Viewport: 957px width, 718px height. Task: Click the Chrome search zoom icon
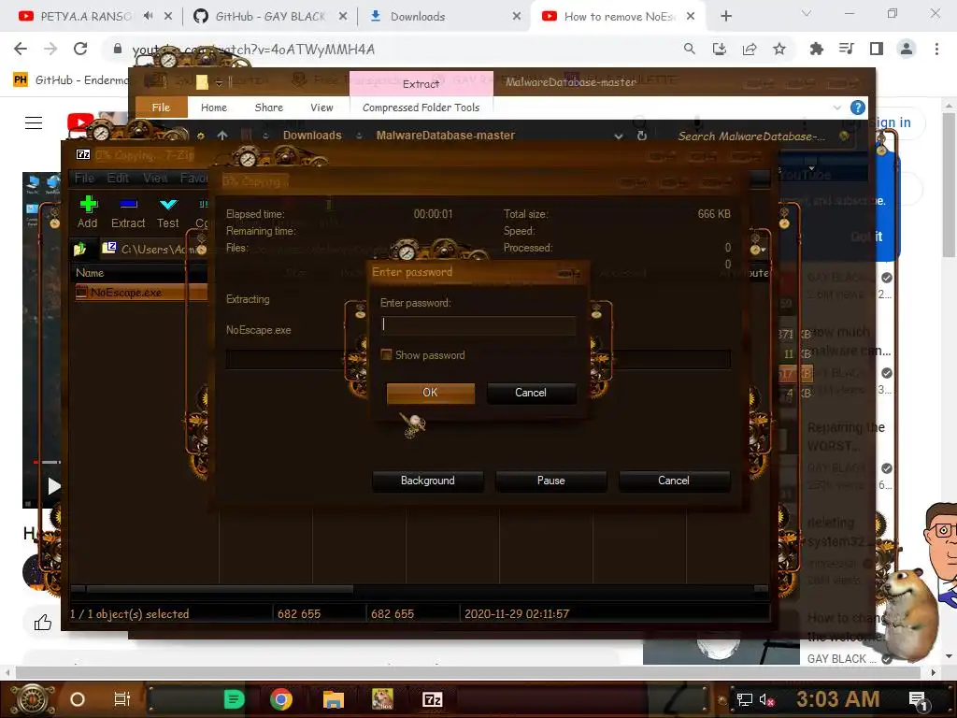[x=689, y=49]
